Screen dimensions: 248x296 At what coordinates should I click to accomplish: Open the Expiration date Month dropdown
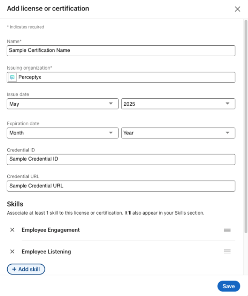[63, 133]
